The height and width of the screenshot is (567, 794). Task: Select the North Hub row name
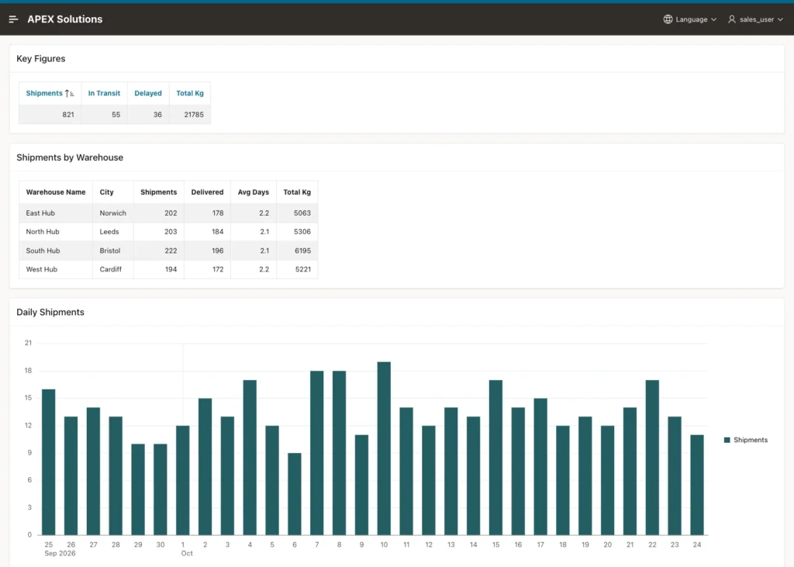coord(43,232)
